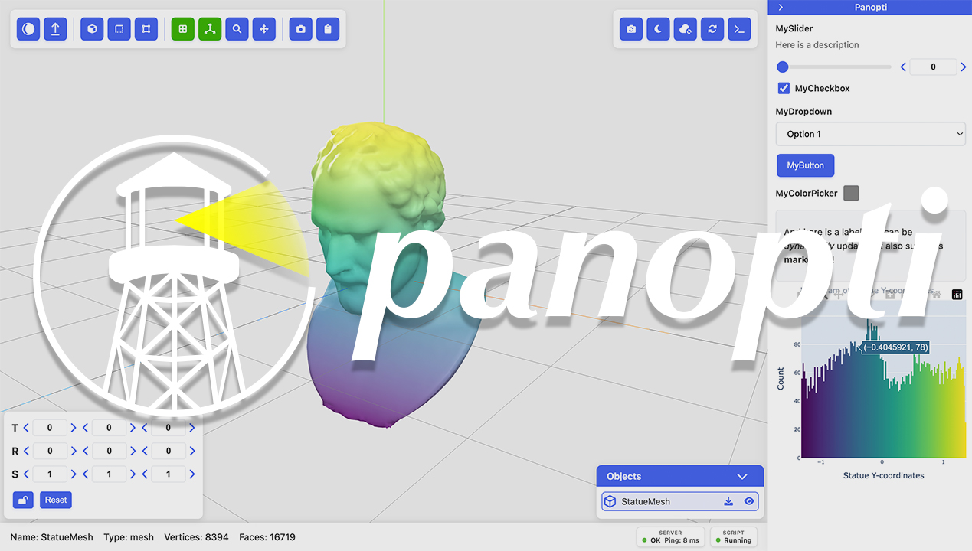
Task: Click the MySlider numeric value field
Action: (x=933, y=67)
